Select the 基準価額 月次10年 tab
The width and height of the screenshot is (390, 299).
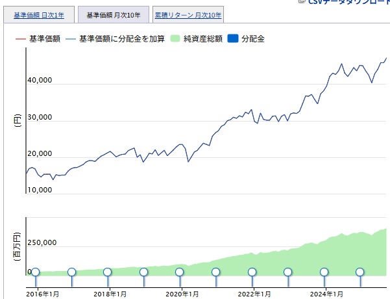coord(113,15)
